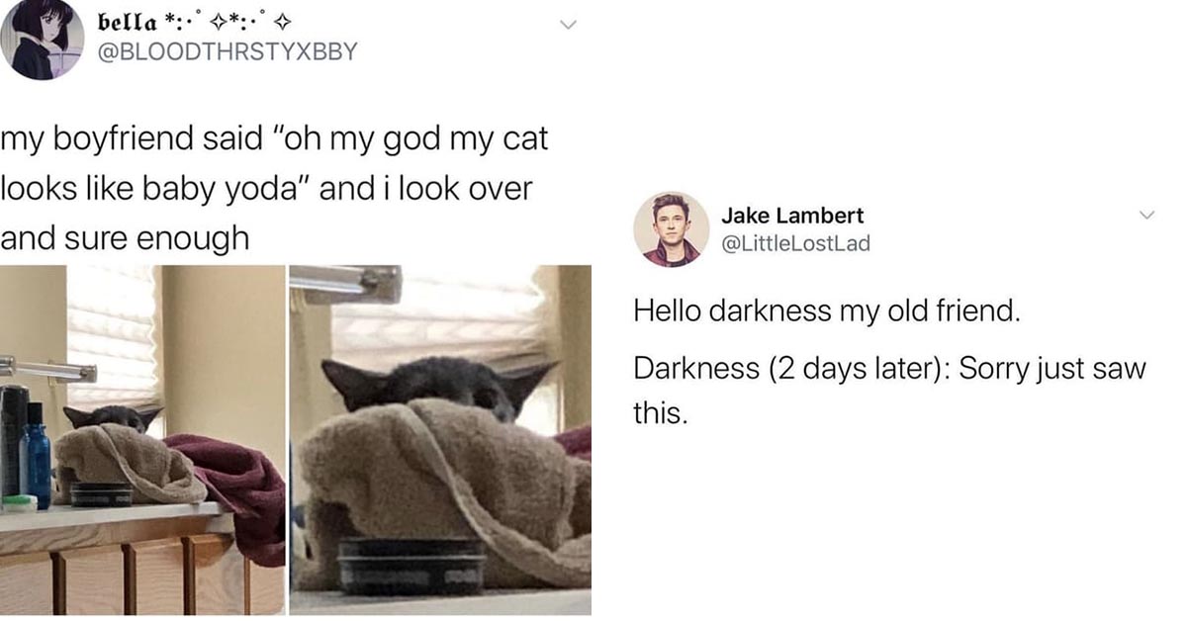This screenshot has width=1187, height=621.
Task: Open Jake Lambert's profile photo
Action: point(672,229)
